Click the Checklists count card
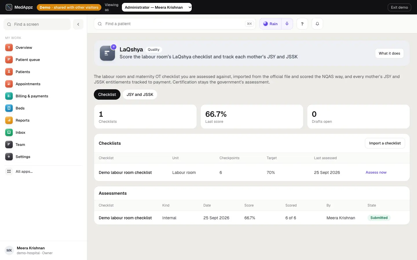The height and width of the screenshot is (260, 417). click(x=145, y=116)
